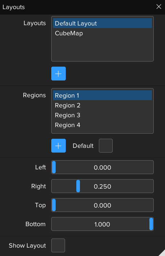
Task: Click the Right slider handle at 0.250
Action: (x=78, y=186)
